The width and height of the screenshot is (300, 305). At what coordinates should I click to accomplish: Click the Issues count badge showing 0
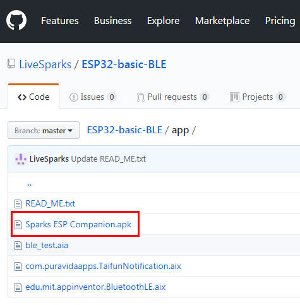(x=112, y=97)
